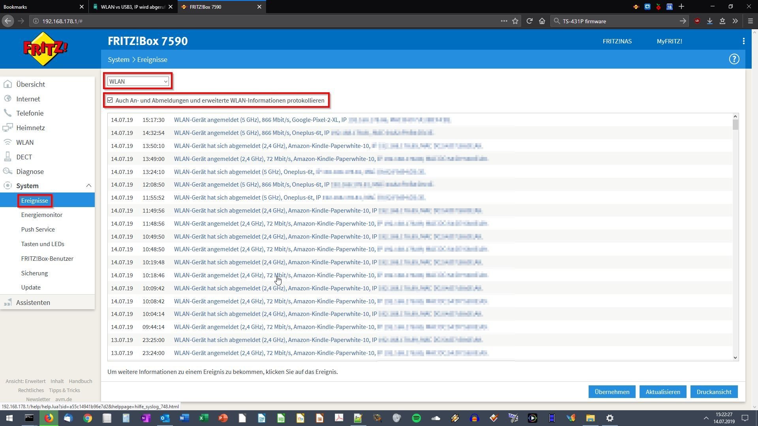Click the event list scrollbar thumb
Viewport: 758px width, 426px height.
click(x=735, y=125)
